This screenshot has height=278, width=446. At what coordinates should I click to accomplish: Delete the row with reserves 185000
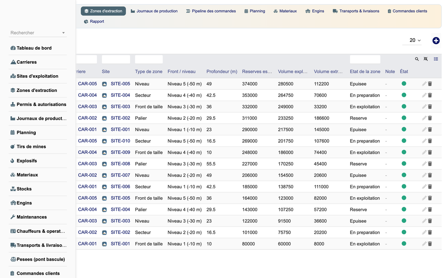[x=430, y=187]
